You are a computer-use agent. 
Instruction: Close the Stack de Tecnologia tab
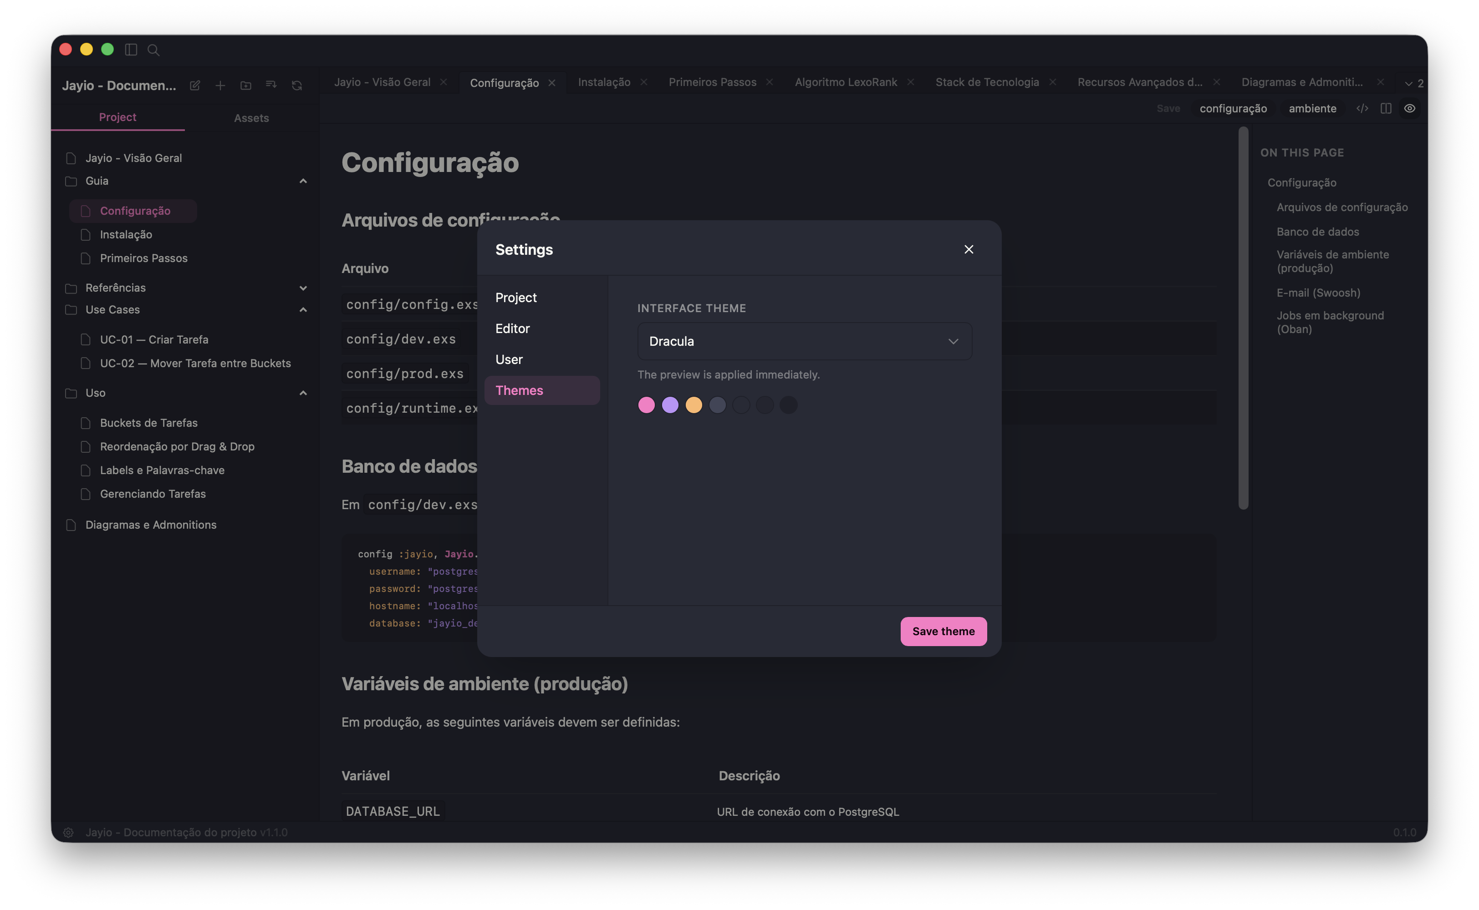coord(1052,82)
